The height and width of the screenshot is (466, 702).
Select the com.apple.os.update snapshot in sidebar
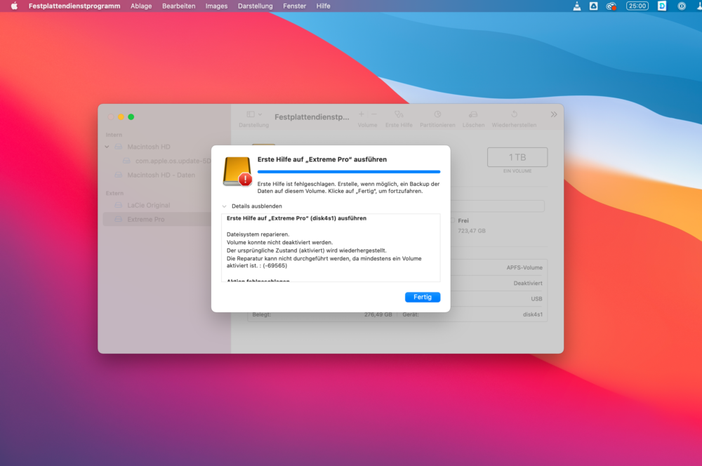[x=173, y=161]
